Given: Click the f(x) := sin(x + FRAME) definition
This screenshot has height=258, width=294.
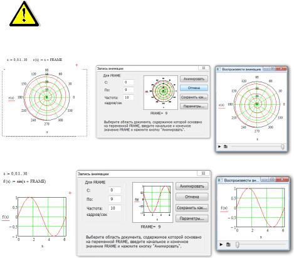Looking at the screenshot, I should click(x=24, y=181).
